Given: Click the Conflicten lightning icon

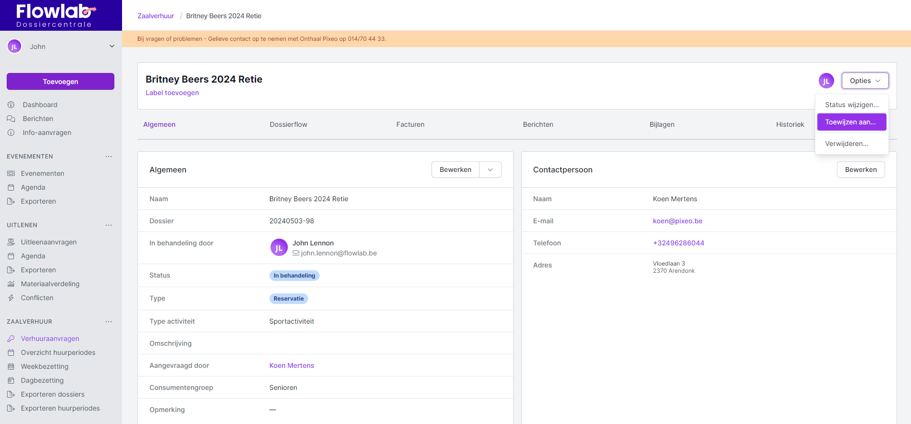Looking at the screenshot, I should point(11,298).
